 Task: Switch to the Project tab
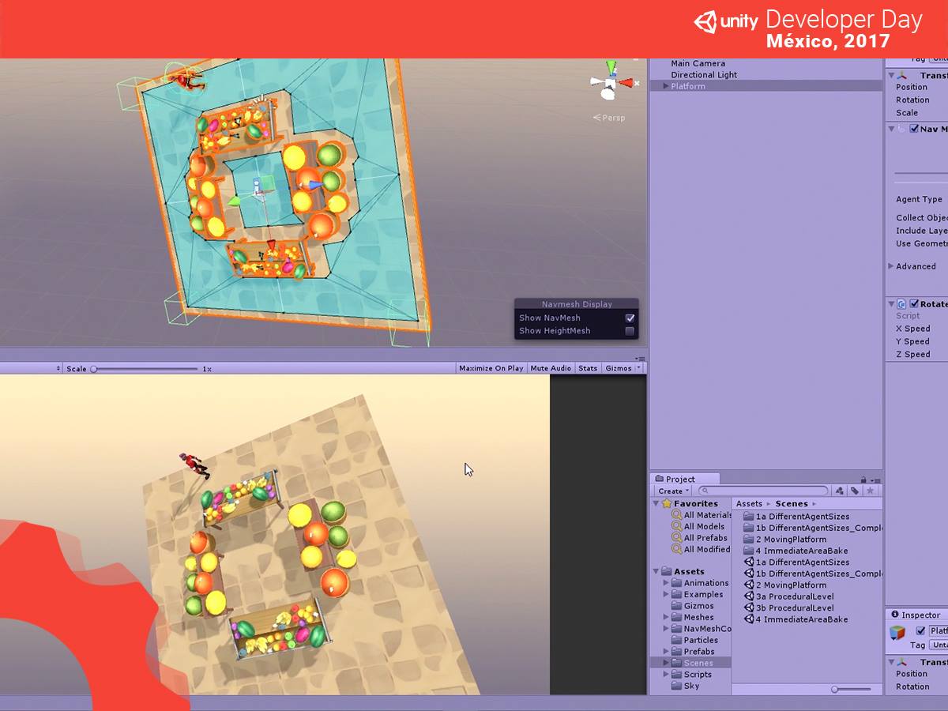[x=684, y=479]
